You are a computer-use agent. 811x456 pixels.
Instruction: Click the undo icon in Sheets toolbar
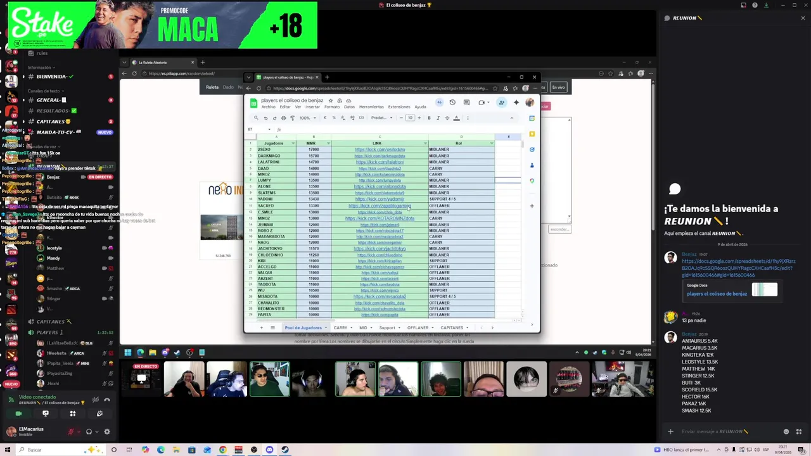[x=265, y=118]
